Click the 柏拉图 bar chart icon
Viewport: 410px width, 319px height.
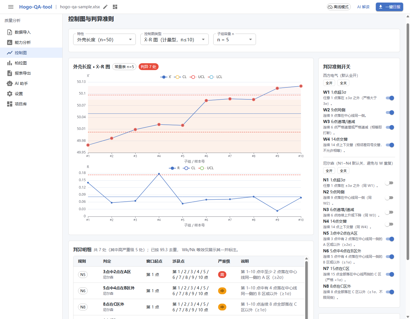10,63
